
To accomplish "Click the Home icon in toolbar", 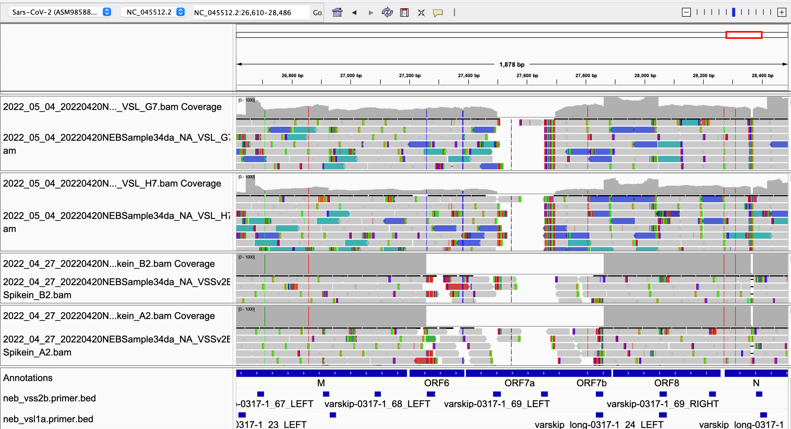I will point(337,12).
